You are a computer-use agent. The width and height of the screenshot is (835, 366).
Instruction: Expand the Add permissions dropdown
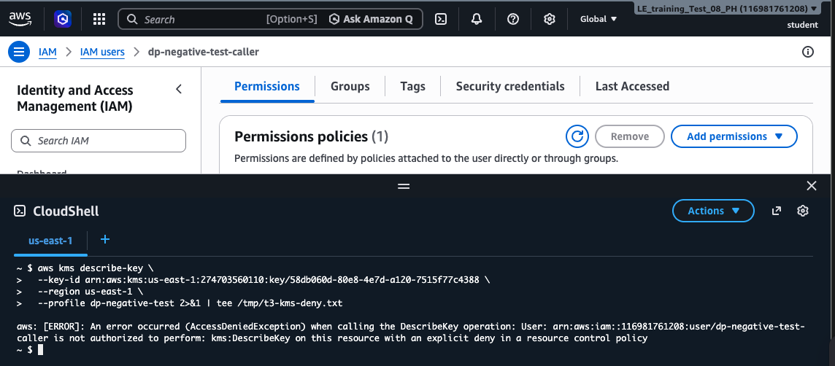[734, 136]
